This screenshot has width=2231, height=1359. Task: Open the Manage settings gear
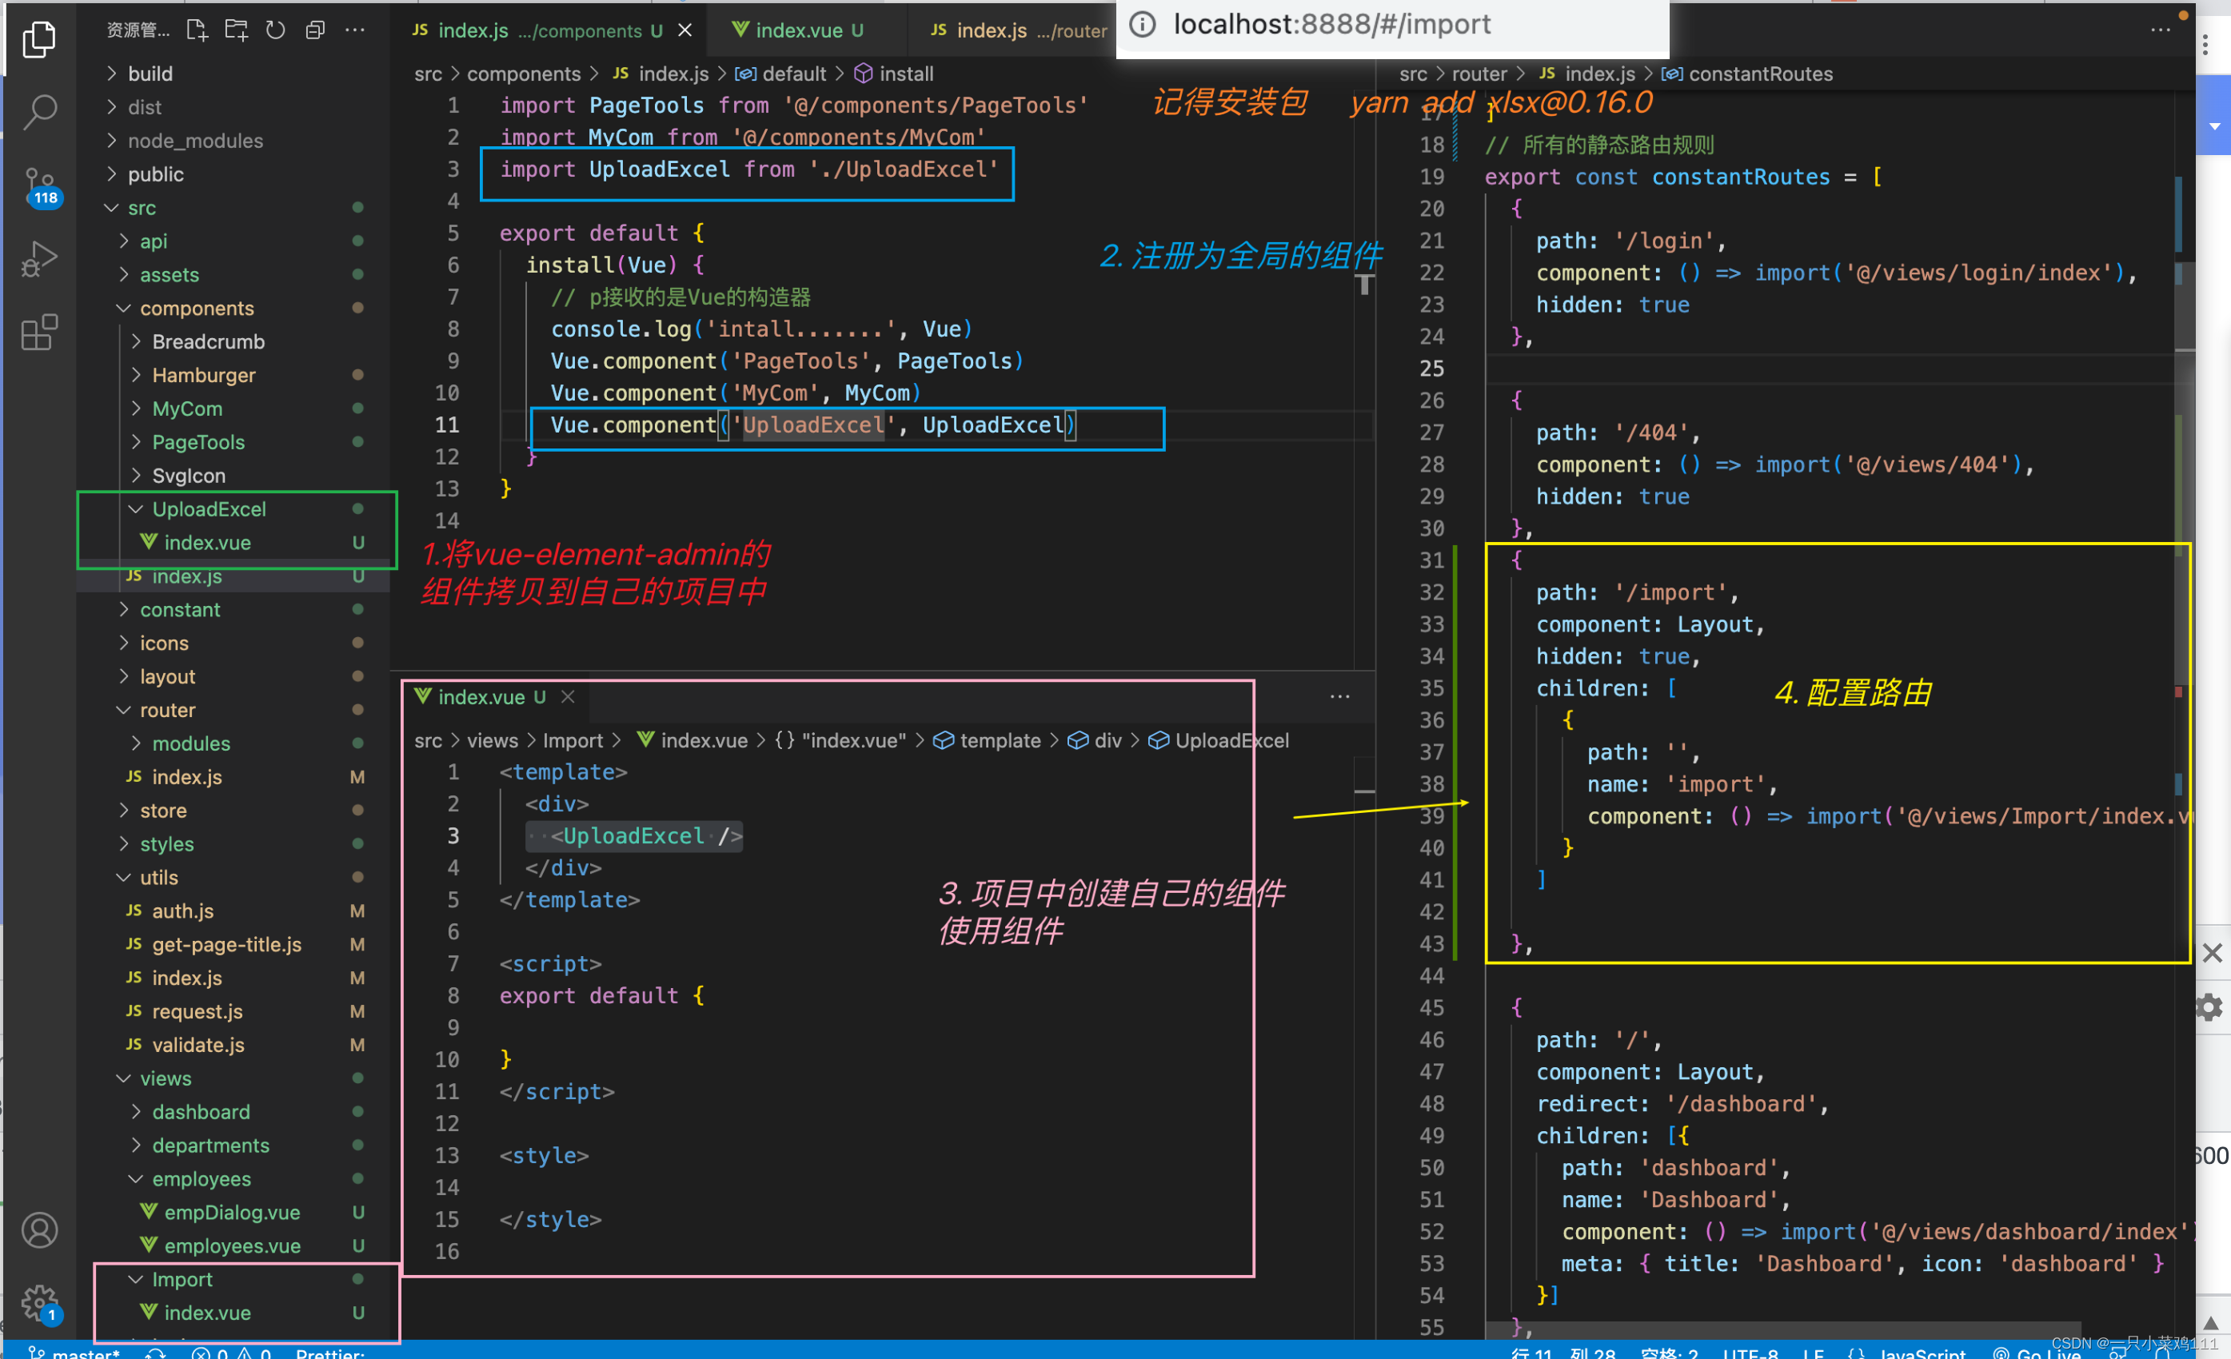40,1302
